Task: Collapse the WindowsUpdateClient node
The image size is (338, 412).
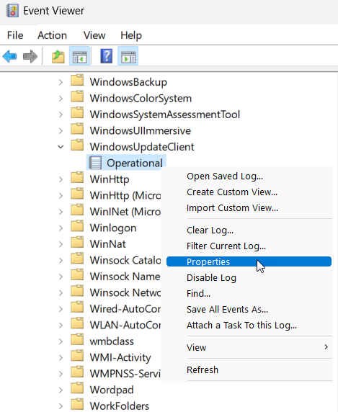Action: (61, 147)
